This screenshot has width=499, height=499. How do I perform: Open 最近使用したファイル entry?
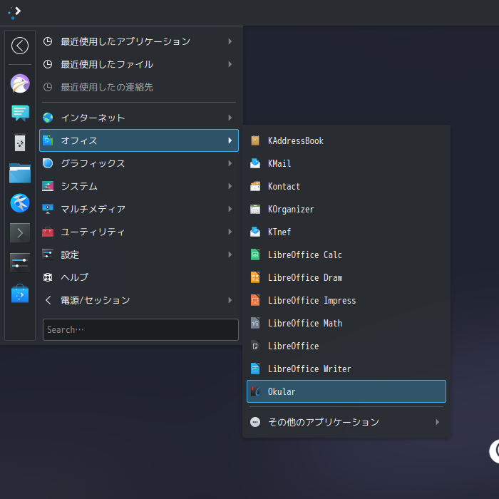[139, 64]
